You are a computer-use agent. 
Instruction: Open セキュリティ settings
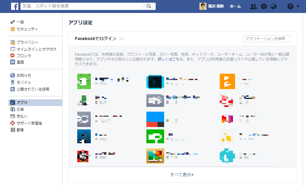coord(27,29)
